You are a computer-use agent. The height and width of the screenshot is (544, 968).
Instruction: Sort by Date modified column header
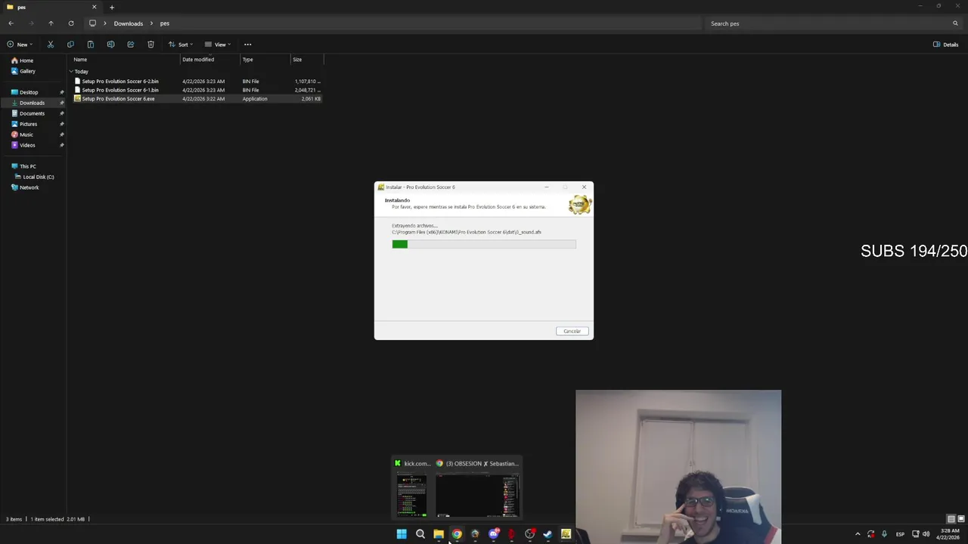(209, 60)
